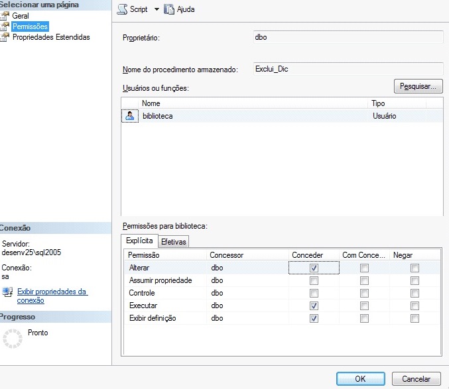Select the Executar permission row label
This screenshot has width=449, height=389.
tap(143, 306)
